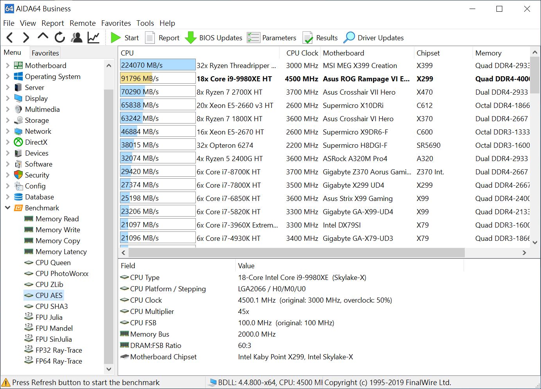This screenshot has width=541, height=389.
Task: Open the graph chart toolbar icon
Action: (x=93, y=38)
